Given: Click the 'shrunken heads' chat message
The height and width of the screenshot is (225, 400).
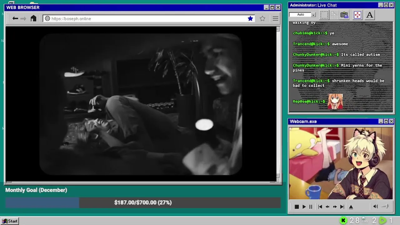Looking at the screenshot, I should pos(338,83).
